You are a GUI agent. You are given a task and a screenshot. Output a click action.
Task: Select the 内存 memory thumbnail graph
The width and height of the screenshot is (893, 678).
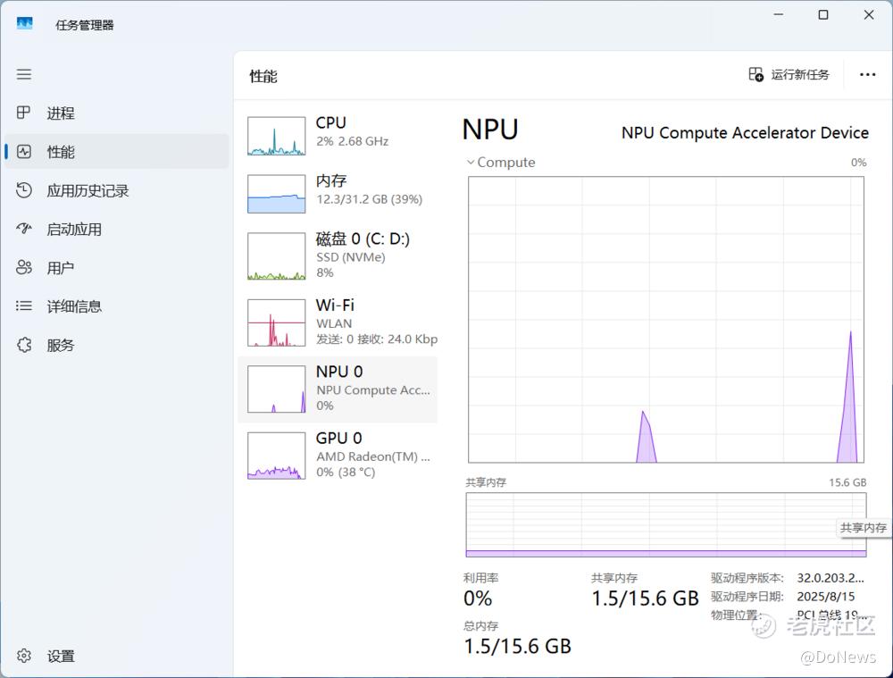[x=276, y=194]
